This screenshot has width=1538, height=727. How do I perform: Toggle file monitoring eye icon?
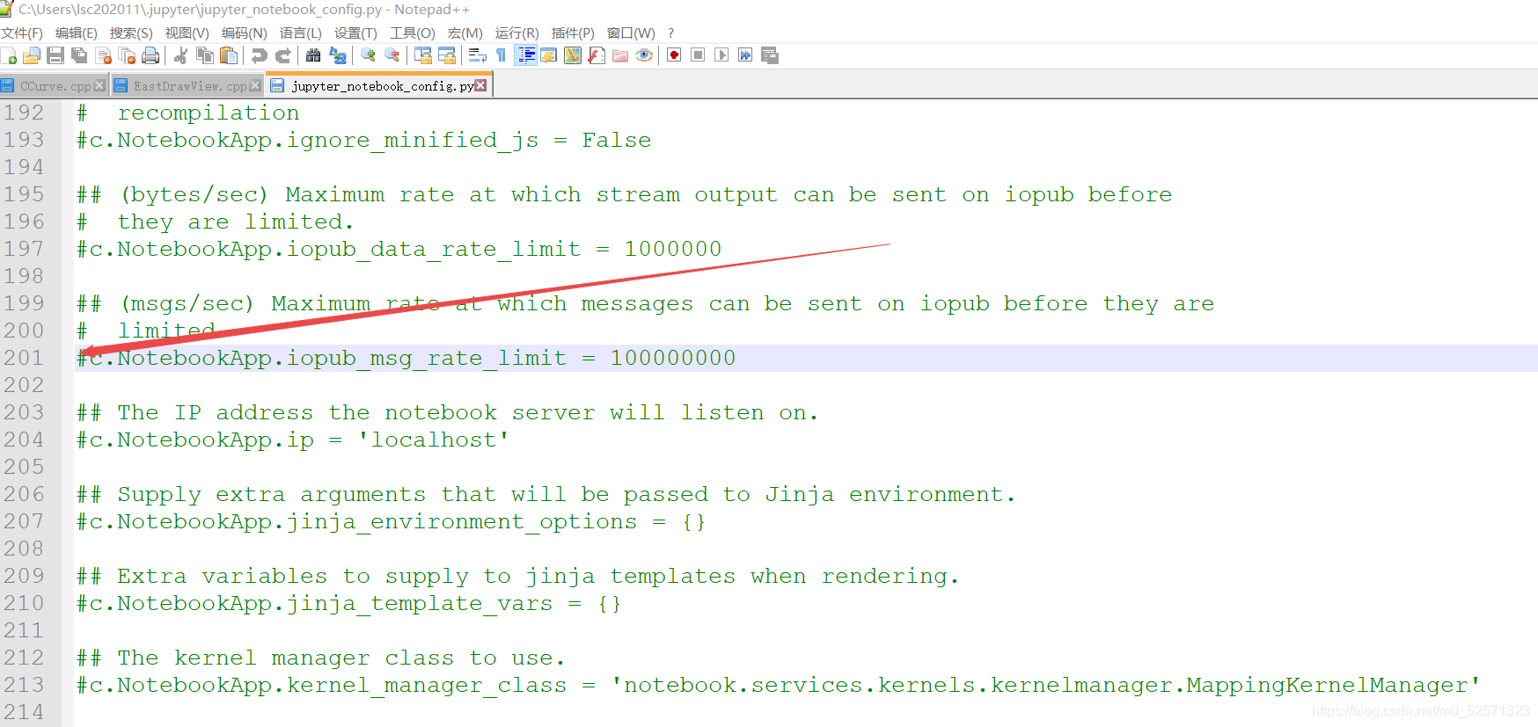pos(644,55)
